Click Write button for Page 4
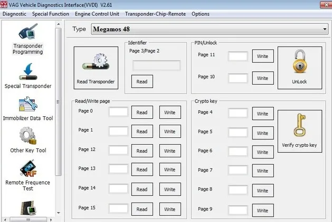The image size is (332, 222). [x=263, y=114]
